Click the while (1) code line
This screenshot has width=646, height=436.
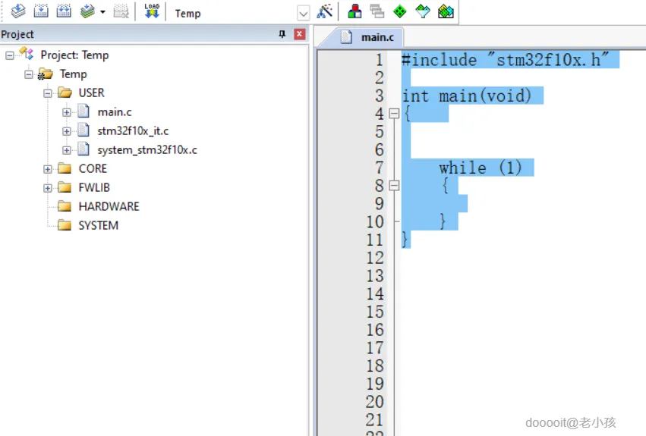(481, 168)
